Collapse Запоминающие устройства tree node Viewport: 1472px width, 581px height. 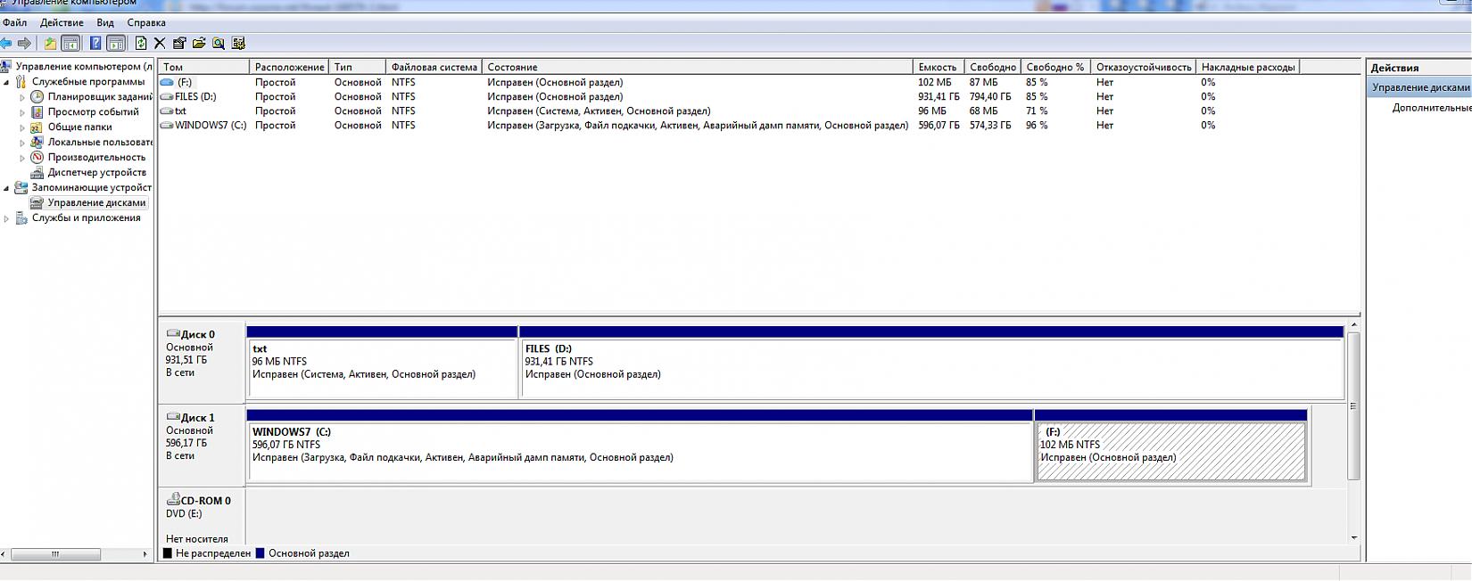point(6,188)
